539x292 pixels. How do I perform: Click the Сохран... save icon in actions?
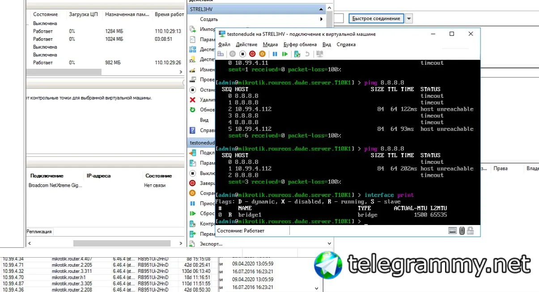click(x=193, y=193)
